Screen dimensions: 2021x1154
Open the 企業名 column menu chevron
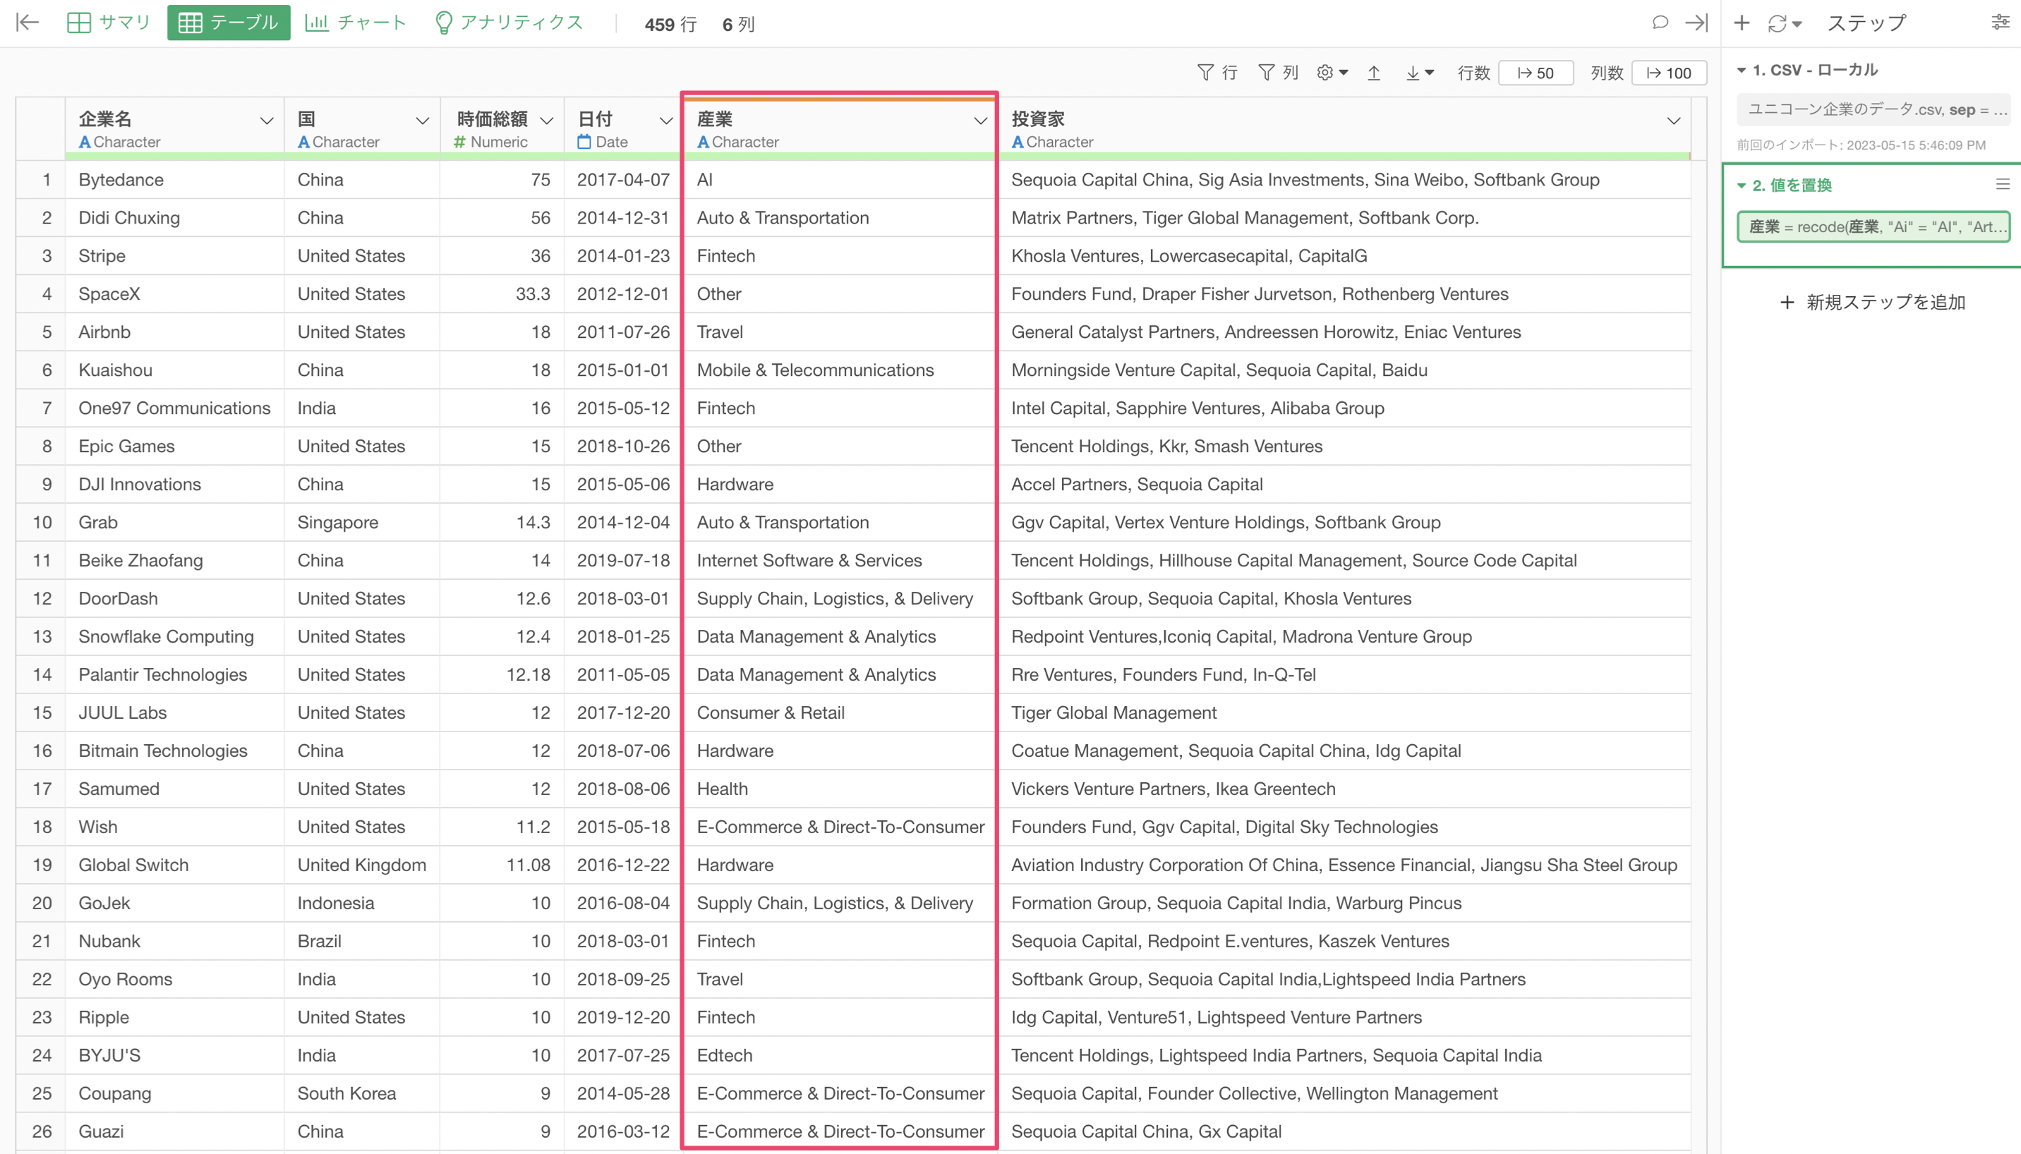click(267, 121)
